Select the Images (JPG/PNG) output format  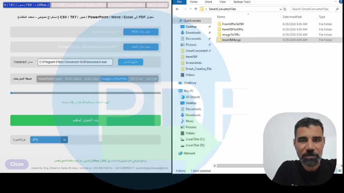click(x=114, y=79)
